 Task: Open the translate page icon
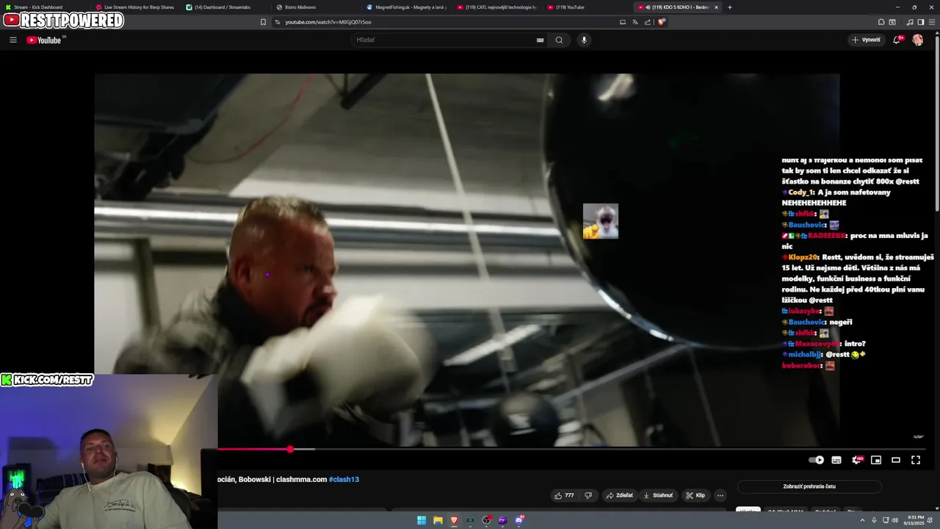[x=635, y=22]
